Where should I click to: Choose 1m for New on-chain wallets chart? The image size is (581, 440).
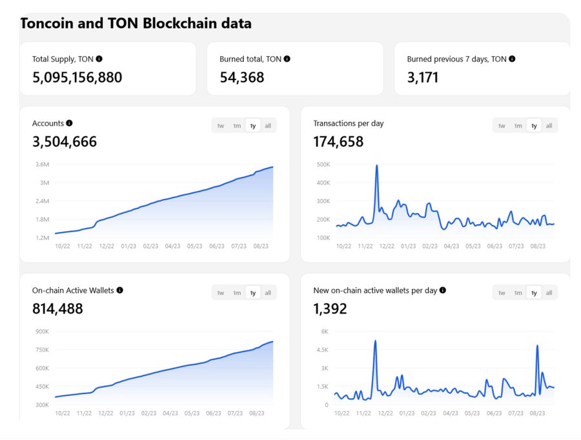(518, 293)
